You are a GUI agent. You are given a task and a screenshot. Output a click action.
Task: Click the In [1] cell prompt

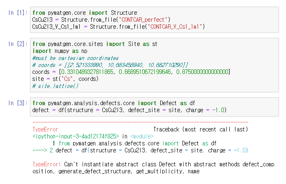tap(18, 13)
